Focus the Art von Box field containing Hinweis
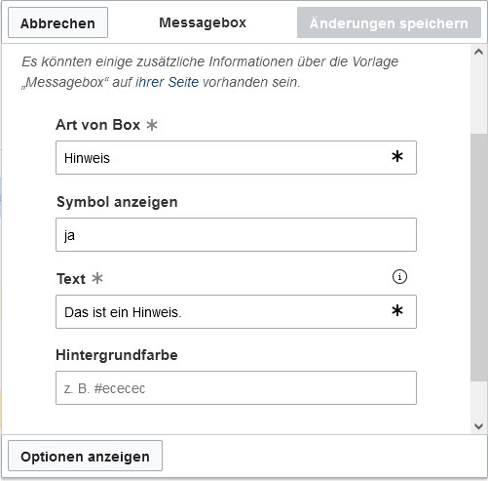Image resolution: width=488 pixels, height=481 pixels. (x=236, y=158)
